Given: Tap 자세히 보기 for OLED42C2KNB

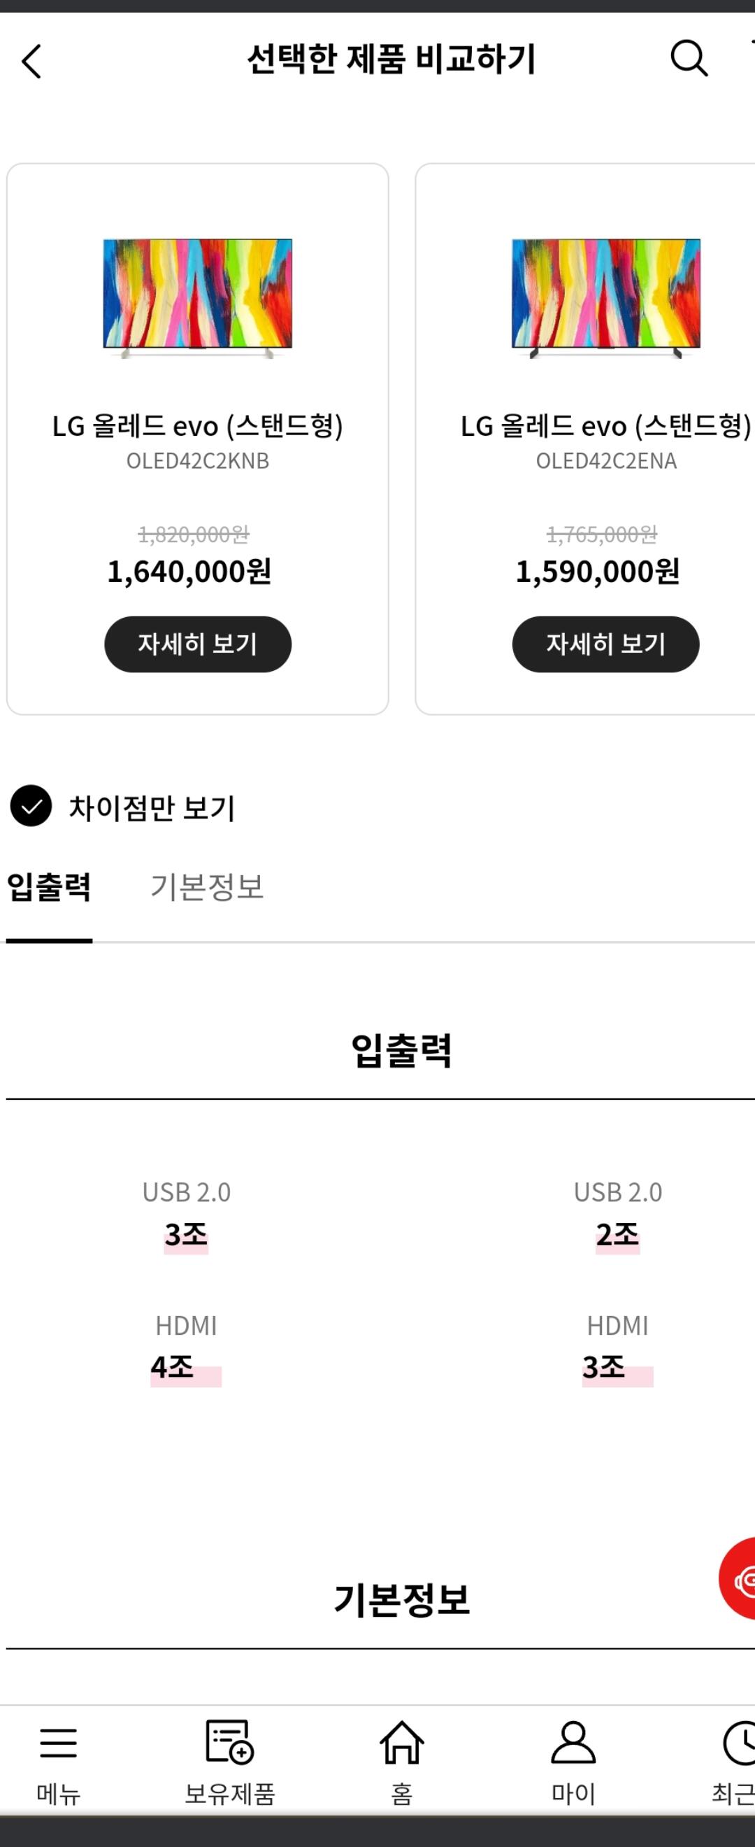Looking at the screenshot, I should (x=198, y=644).
